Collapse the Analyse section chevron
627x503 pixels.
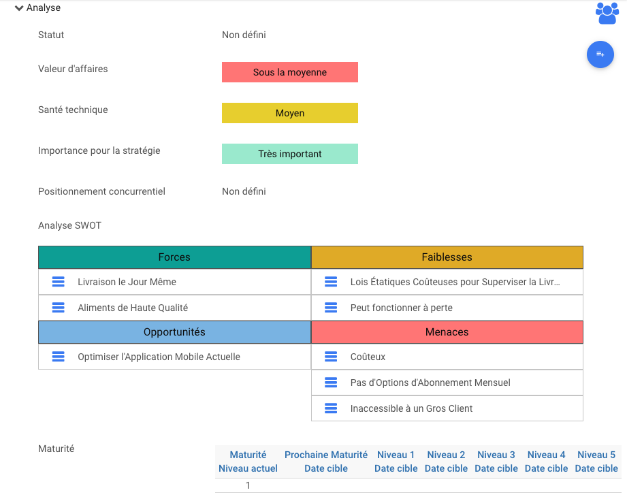(x=19, y=8)
